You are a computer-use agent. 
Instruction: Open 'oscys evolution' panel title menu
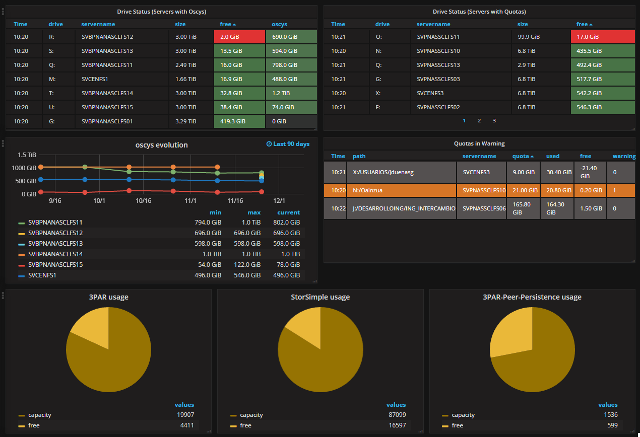[162, 145]
